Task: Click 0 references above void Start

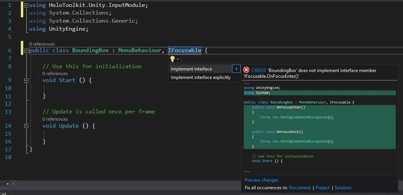Action: pyautogui.click(x=55, y=74)
